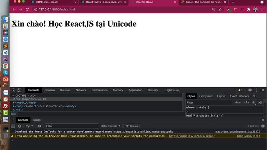Expand the Babel transformer warning message
Screen dimensions: 267x150
(x=16, y=136)
